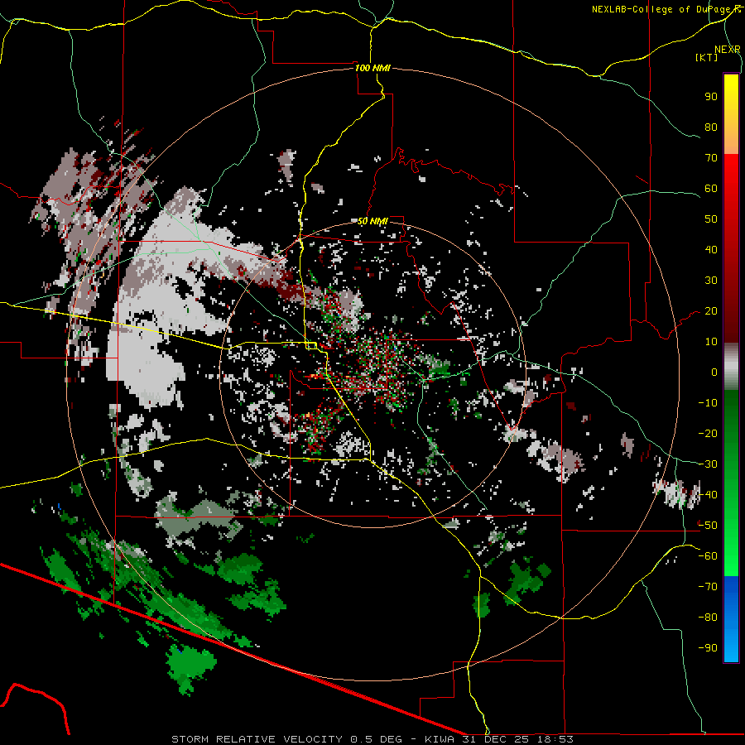
Task: Click the -90 knot scale label
Action: [x=708, y=648]
